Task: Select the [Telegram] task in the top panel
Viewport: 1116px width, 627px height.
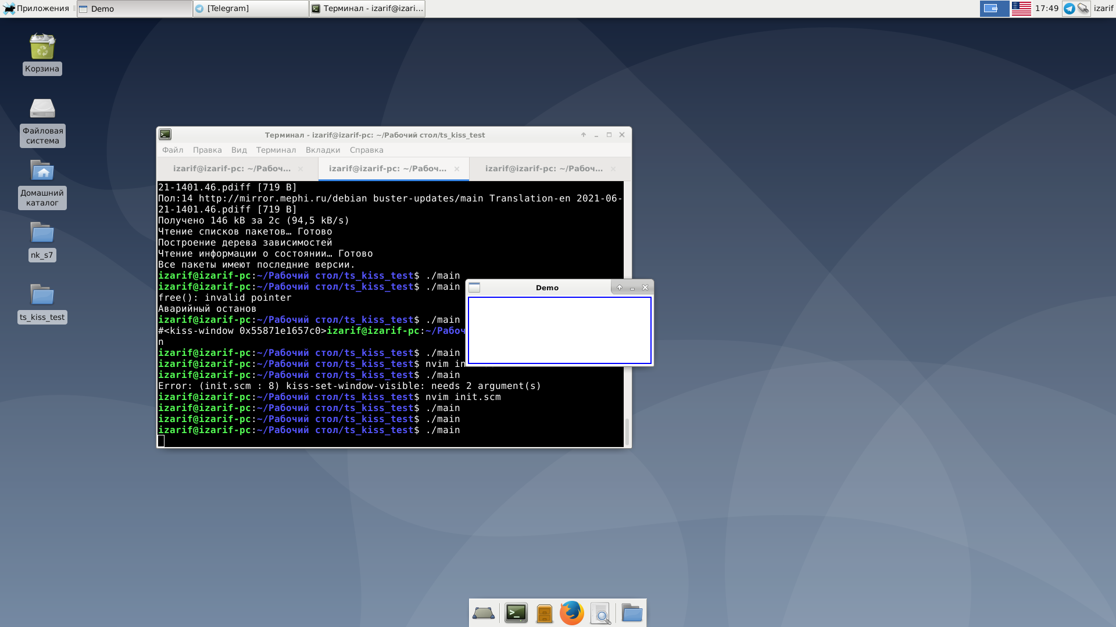Action: [x=251, y=9]
